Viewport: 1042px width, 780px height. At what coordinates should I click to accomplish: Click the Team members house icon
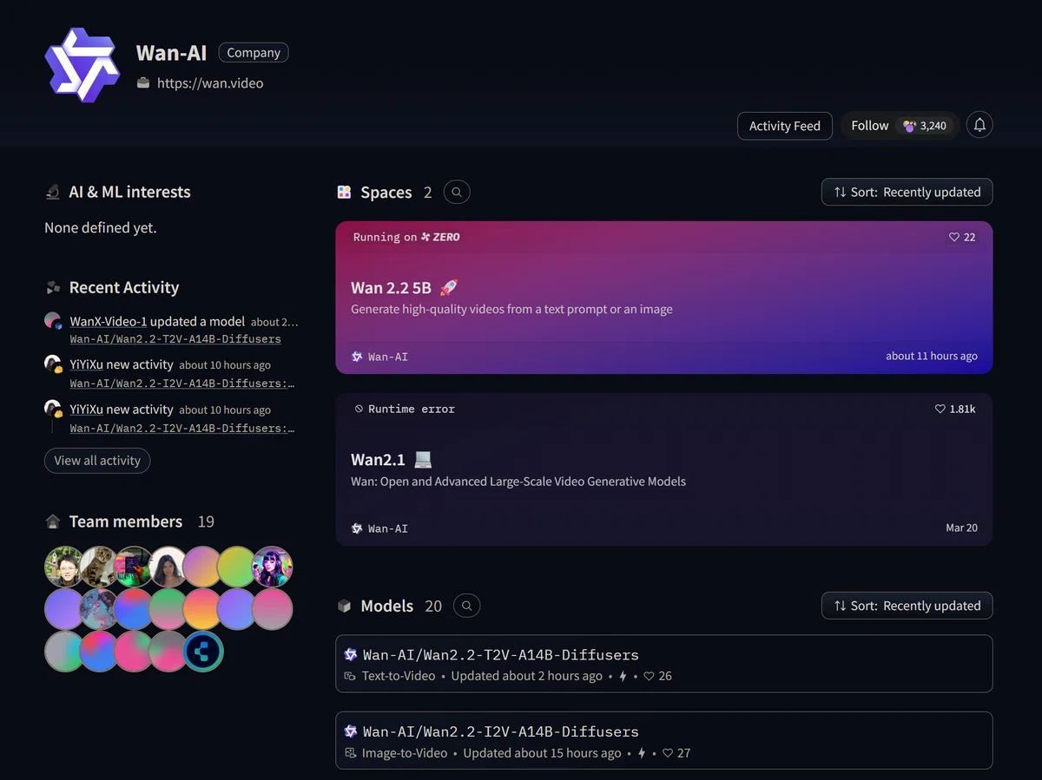pos(53,521)
